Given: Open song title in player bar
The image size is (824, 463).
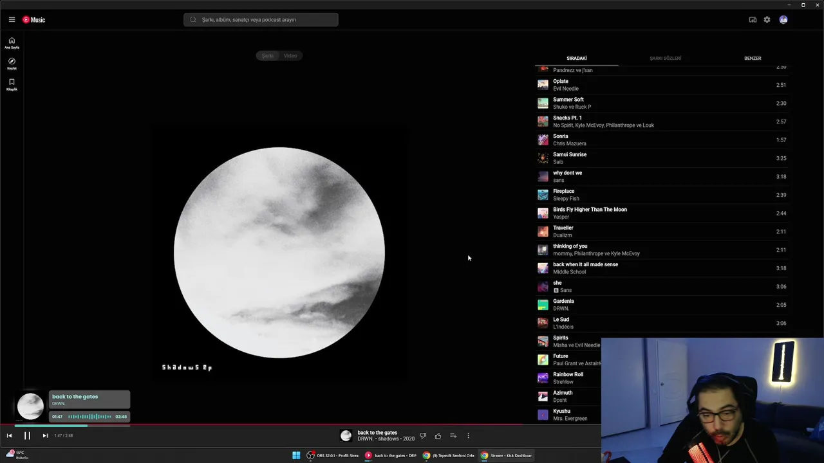Looking at the screenshot, I should tap(377, 433).
